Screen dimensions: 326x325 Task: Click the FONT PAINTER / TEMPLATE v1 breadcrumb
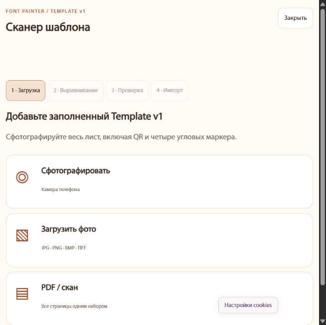(45, 11)
